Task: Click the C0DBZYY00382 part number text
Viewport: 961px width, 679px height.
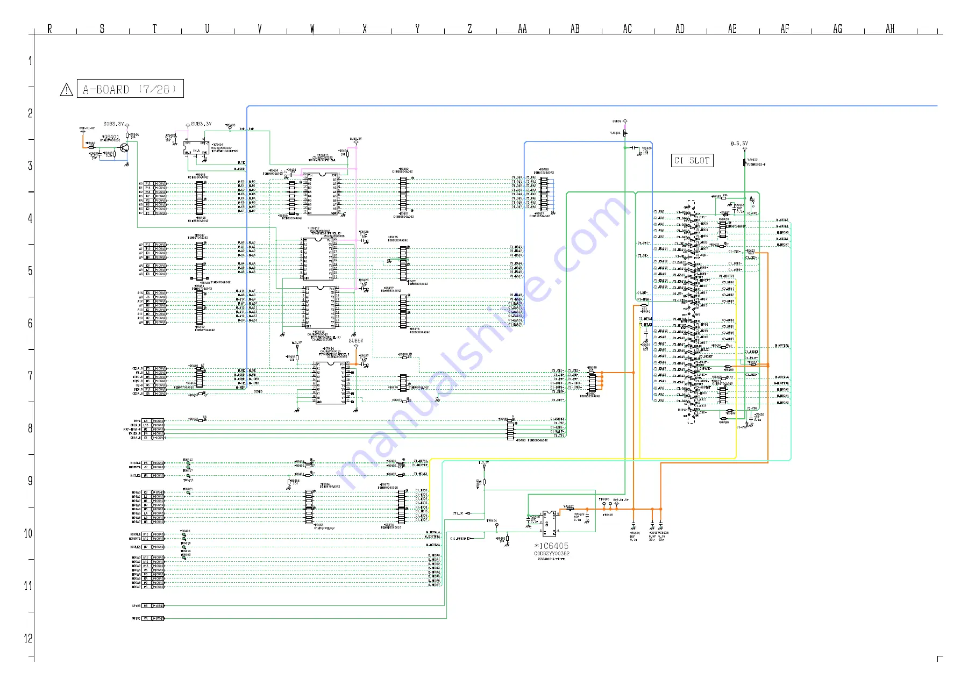Action: pyautogui.click(x=551, y=553)
